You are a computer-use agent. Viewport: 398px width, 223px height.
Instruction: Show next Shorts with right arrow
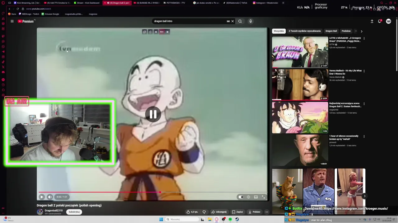[364, 196]
